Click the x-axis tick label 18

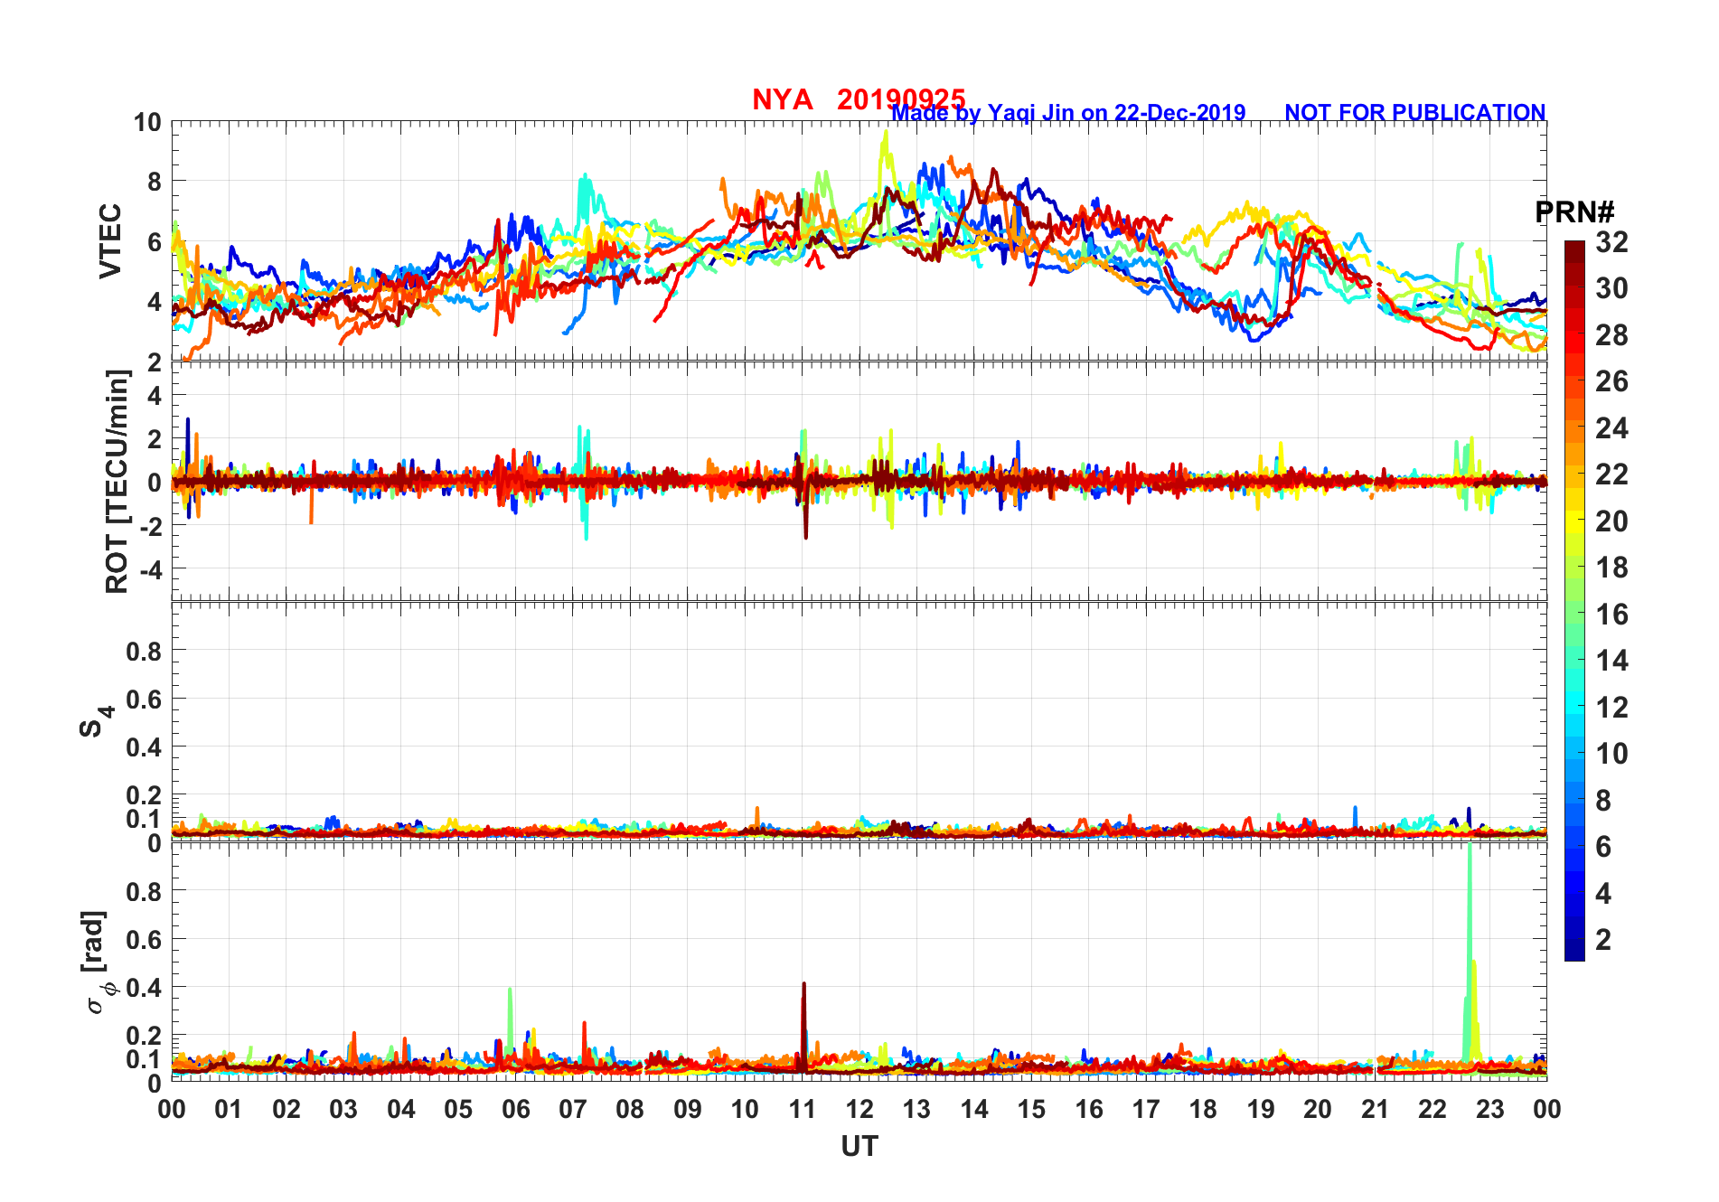tap(1203, 1109)
